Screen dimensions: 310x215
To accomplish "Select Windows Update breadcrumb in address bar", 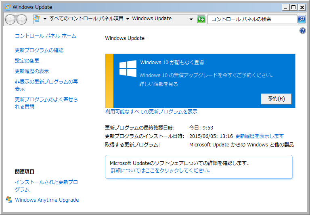I will [152, 19].
